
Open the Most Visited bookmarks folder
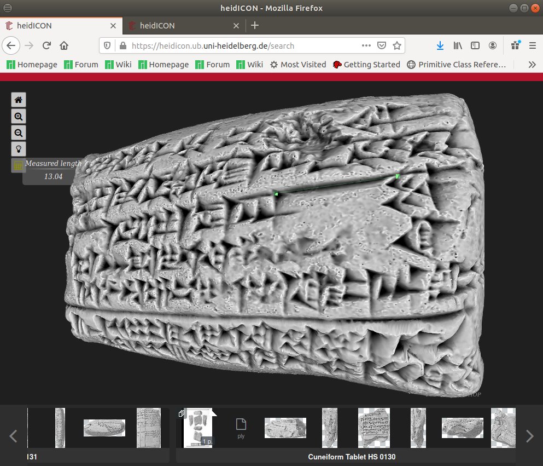pyautogui.click(x=298, y=65)
